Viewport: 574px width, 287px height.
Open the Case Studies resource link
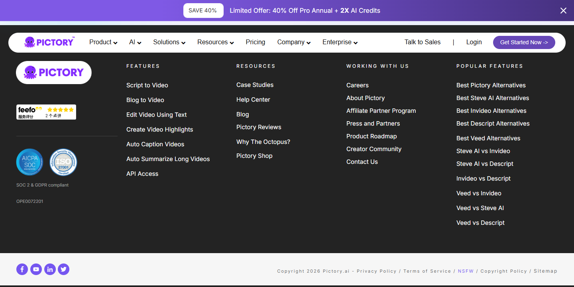pyautogui.click(x=255, y=85)
